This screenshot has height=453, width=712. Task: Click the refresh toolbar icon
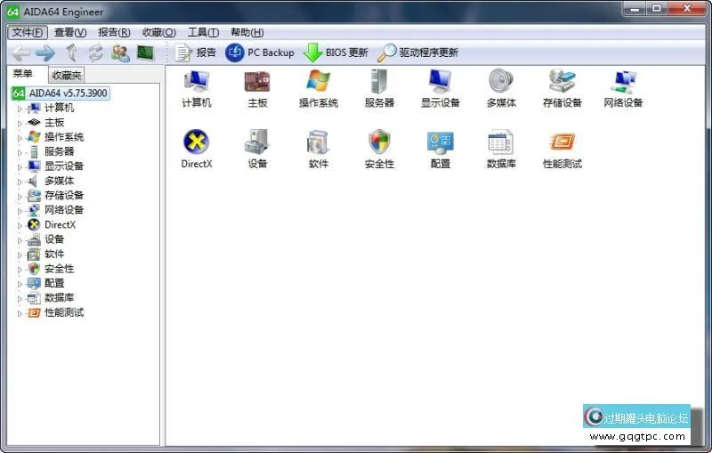tap(95, 53)
